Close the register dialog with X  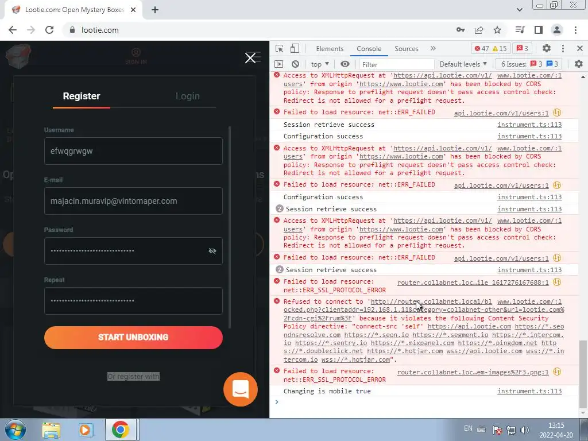pos(250,58)
